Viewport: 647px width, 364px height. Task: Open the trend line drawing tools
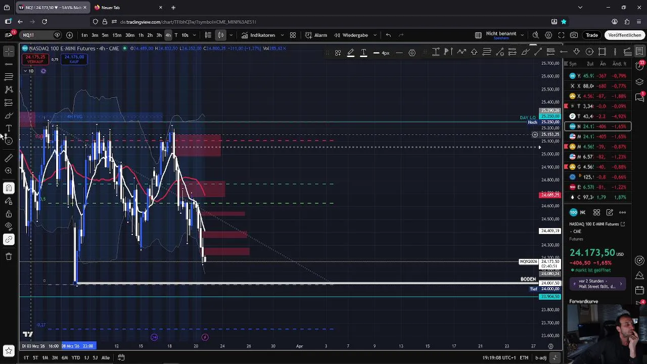9,64
